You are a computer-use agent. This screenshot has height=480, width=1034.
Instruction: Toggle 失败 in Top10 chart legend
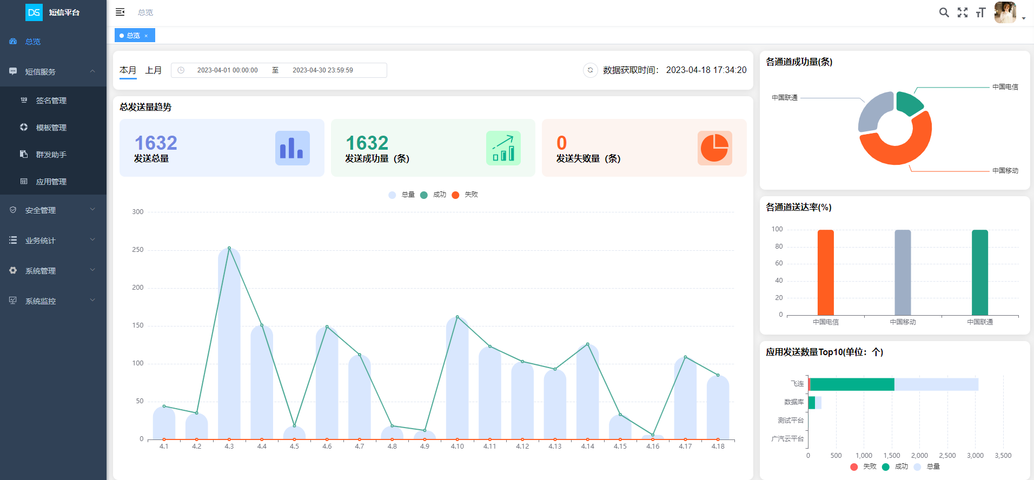pyautogui.click(x=863, y=466)
